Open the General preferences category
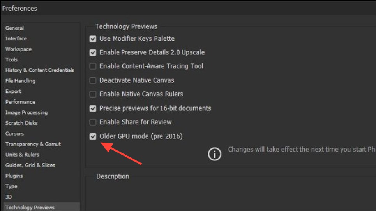Screen dimensions: 376x211 click(14, 28)
